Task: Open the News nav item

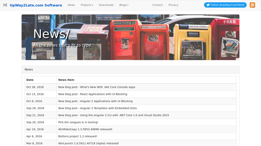Action: [71, 5]
